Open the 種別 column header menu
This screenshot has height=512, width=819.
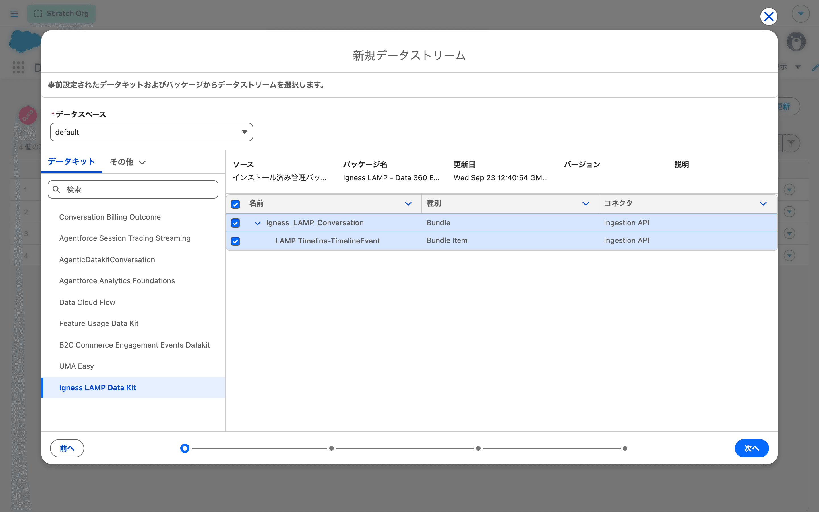[586, 203]
